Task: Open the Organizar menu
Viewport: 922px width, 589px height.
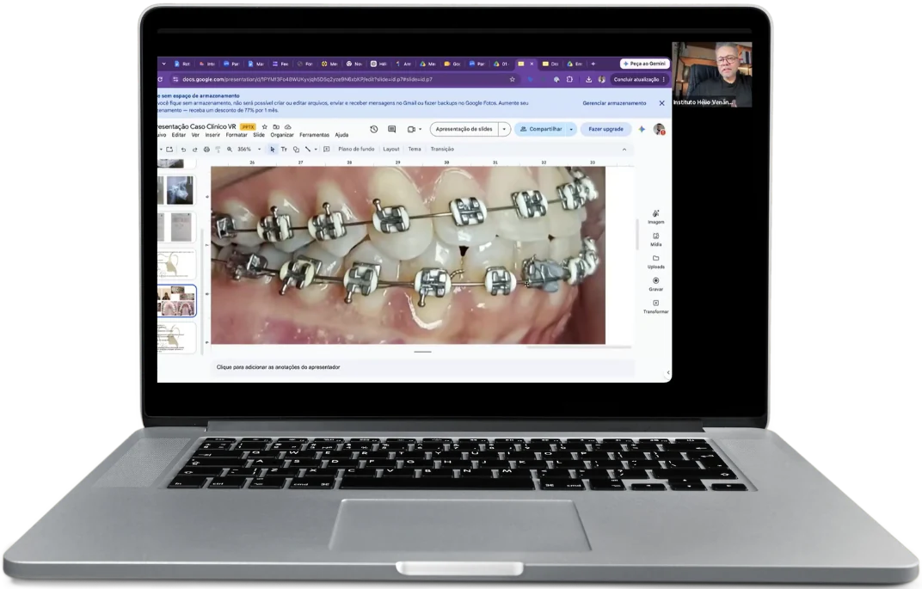Action: click(281, 135)
